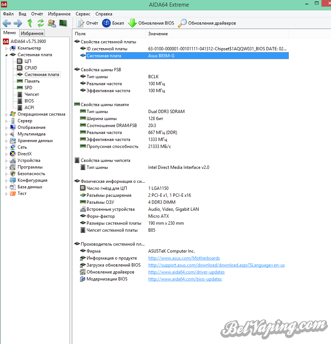Viewport: 331px width, 344px height.
Task: Select the Форм-фактор Micro ATX row
Action: 184,216
